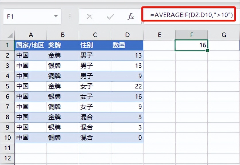
Task: Click cell F1 showing 16
Action: pos(191,45)
